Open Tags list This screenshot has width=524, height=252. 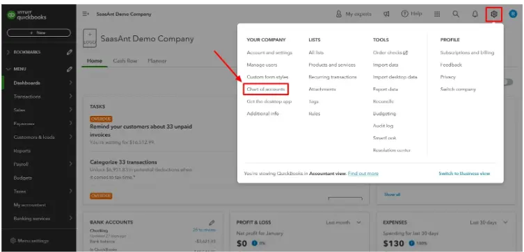313,101
